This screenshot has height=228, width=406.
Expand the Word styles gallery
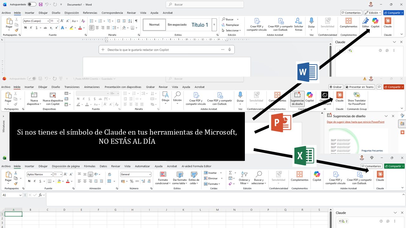pyautogui.click(x=214, y=25)
